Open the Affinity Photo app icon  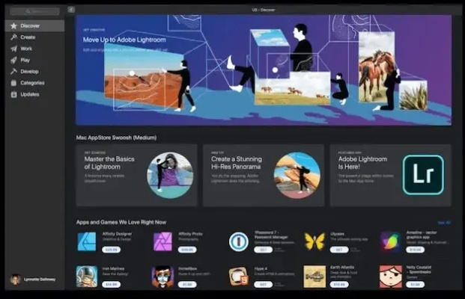162,241
